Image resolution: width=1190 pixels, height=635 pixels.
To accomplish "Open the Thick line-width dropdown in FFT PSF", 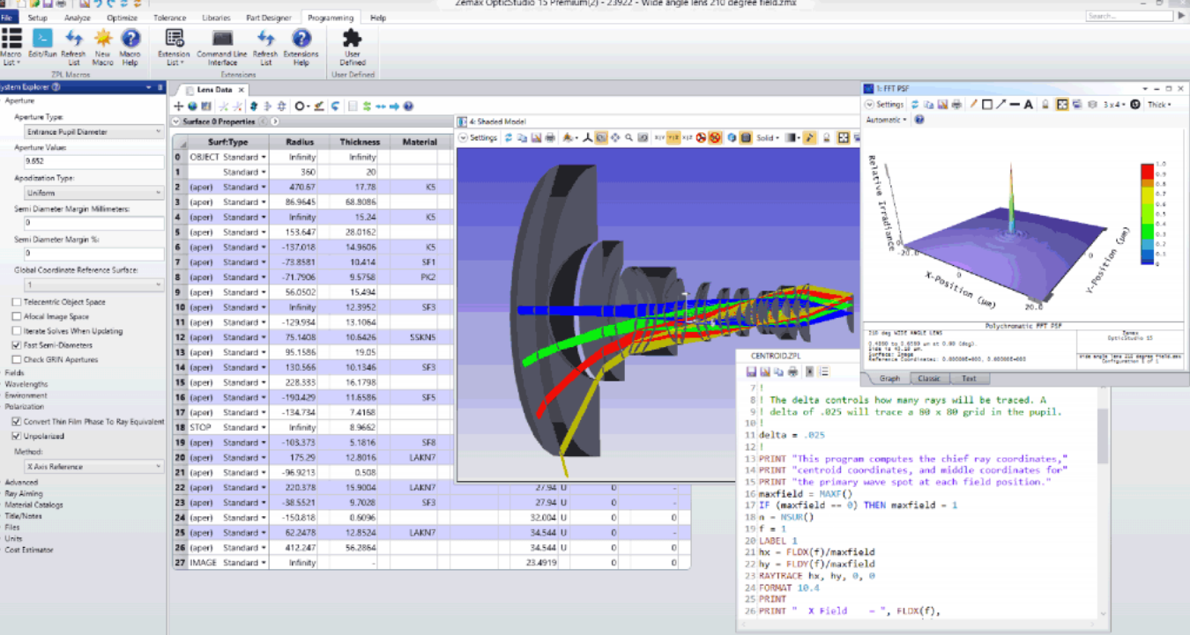I will click(1158, 104).
